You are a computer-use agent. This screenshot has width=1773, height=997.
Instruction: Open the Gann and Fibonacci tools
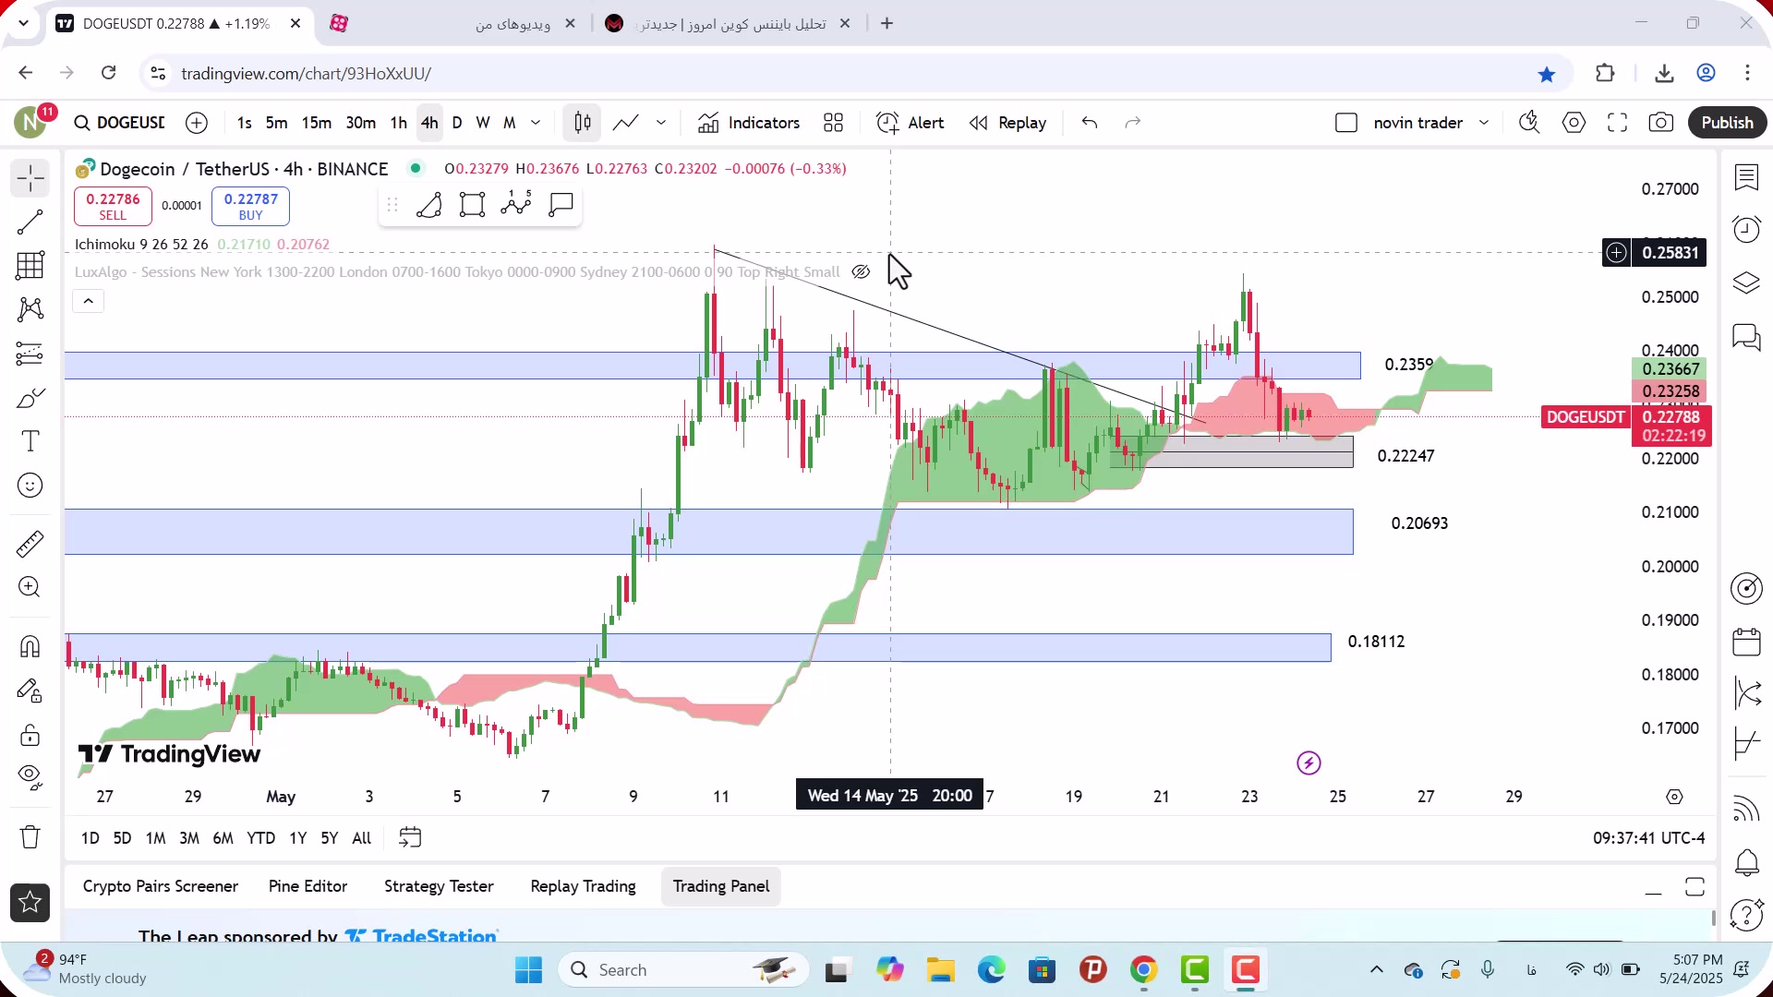pyautogui.click(x=30, y=266)
